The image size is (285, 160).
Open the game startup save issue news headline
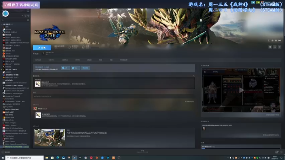[87, 133]
